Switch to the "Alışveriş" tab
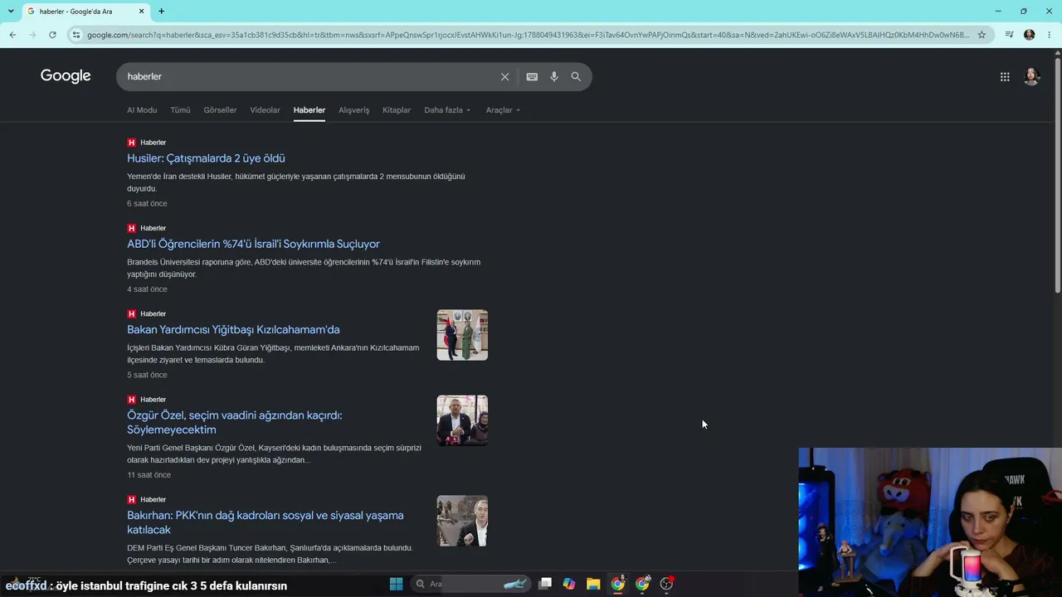Screen dimensions: 1062x597 click(353, 110)
